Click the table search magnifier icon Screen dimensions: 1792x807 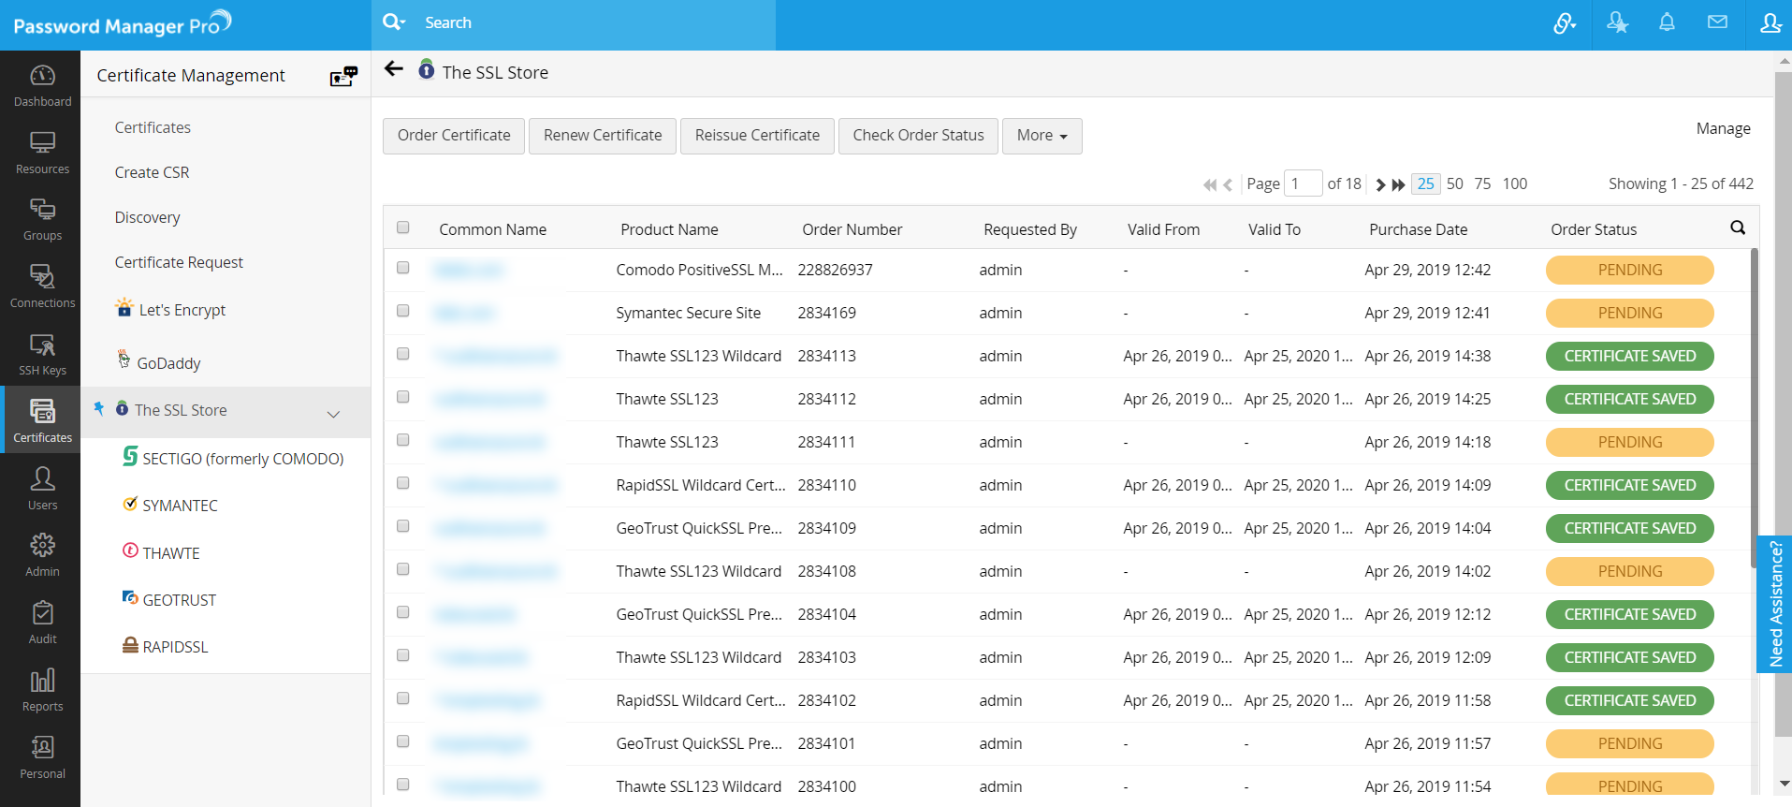click(1738, 227)
